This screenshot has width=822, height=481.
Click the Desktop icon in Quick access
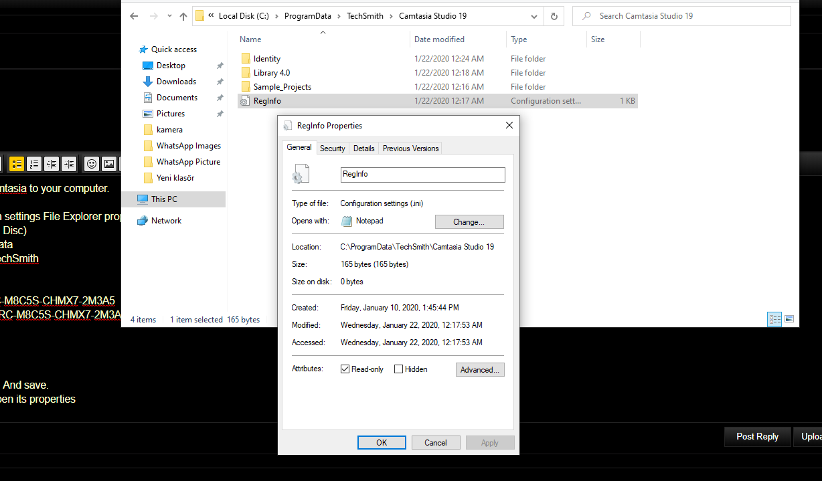tap(148, 66)
